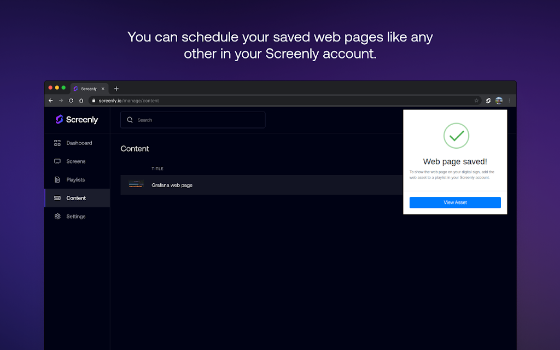Open the Grafana web page thumbnail

[136, 184]
